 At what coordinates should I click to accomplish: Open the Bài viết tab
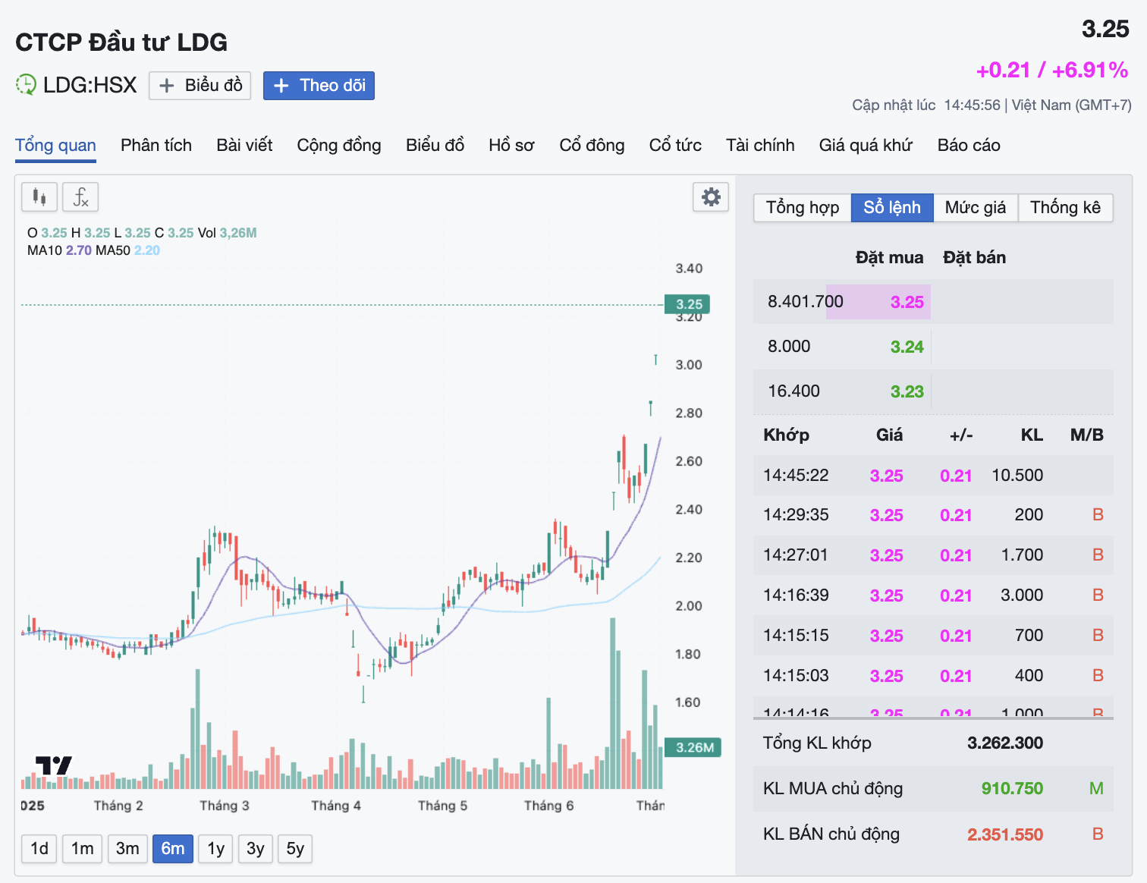click(x=244, y=145)
